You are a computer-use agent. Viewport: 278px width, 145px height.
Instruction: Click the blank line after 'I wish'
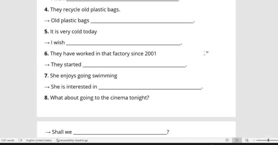point(124,43)
